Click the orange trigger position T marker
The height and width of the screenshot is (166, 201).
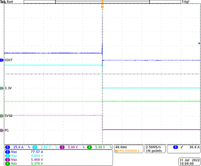[x=102, y=6]
